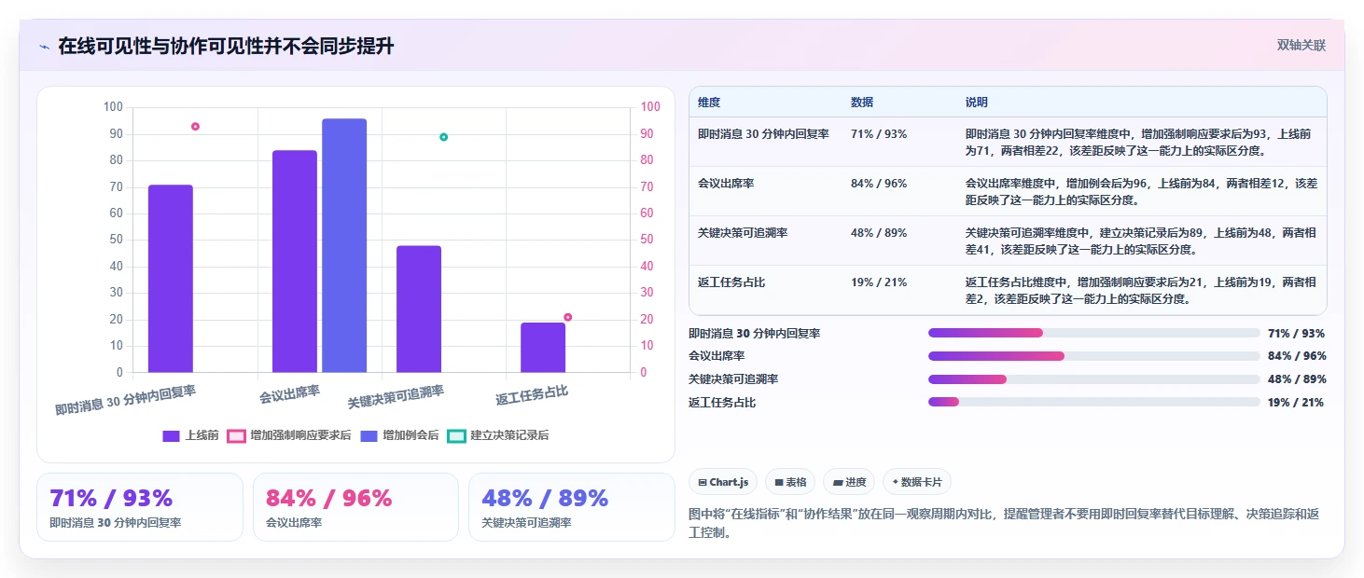Click the 关键决策可追溯率 progress bar
The height and width of the screenshot is (578, 1364).
click(x=1094, y=379)
